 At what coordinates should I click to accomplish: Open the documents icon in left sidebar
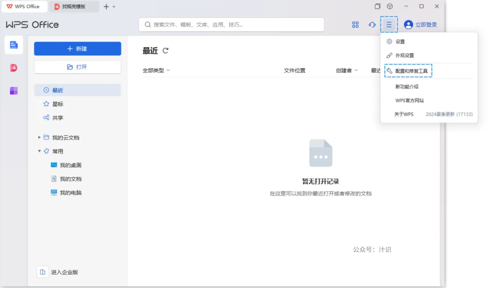click(x=14, y=45)
